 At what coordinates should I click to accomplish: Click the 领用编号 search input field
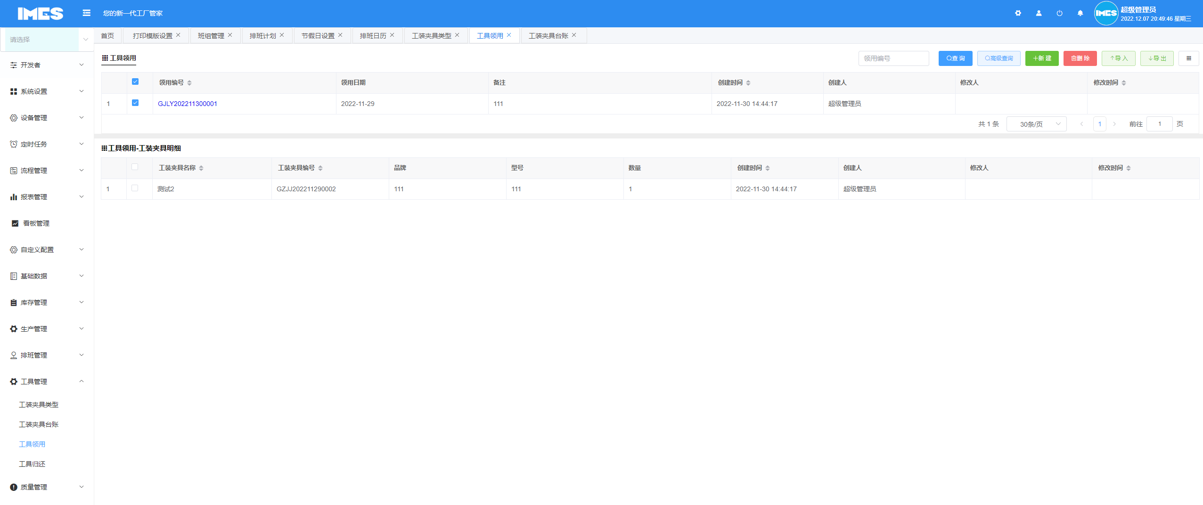(x=893, y=58)
